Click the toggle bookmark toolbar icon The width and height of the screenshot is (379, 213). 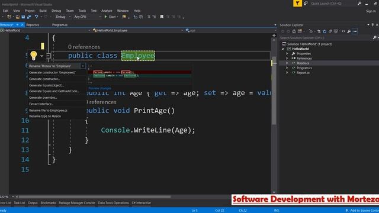(162, 17)
